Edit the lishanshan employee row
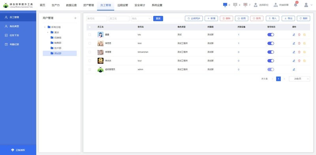316x155 pixels. (x=294, y=52)
